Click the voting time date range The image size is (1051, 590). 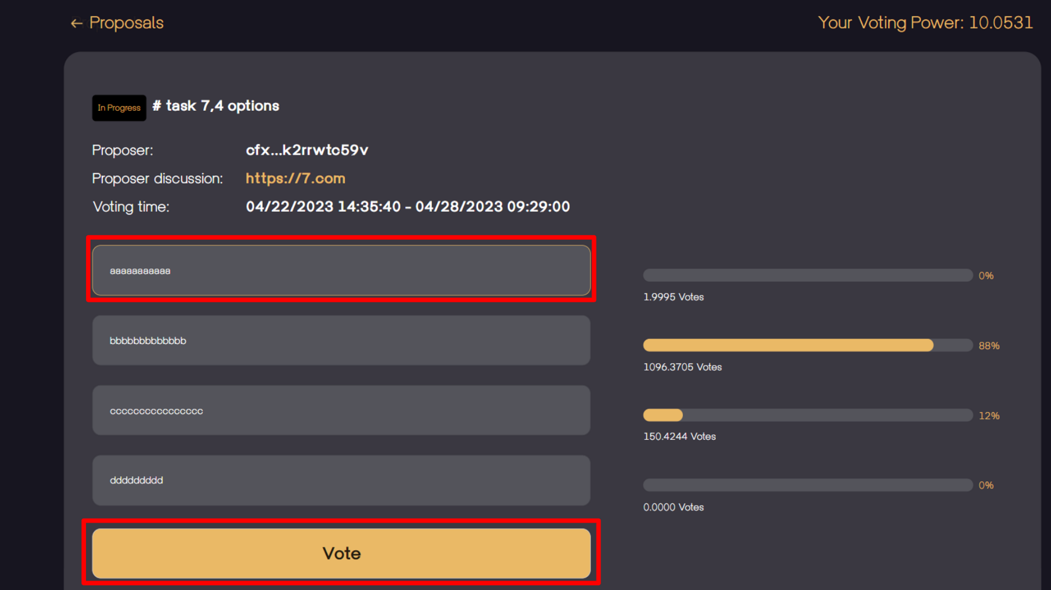pyautogui.click(x=408, y=207)
